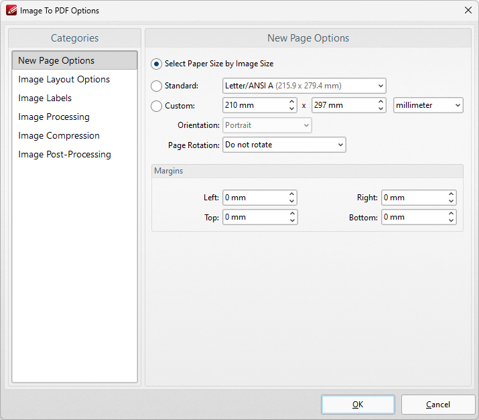This screenshot has height=420, width=479.
Task: Decrease custom width with down arrow
Action: 291,109
